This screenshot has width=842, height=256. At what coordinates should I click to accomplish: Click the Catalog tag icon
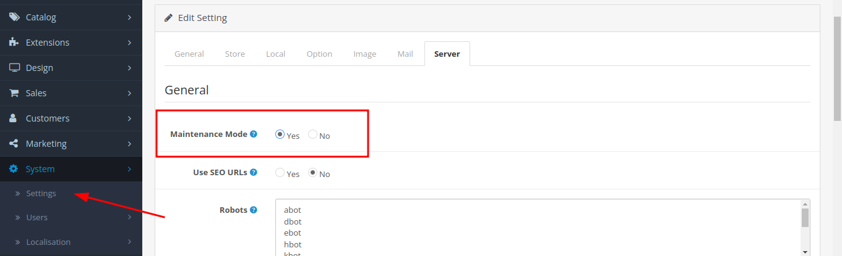pyautogui.click(x=14, y=17)
